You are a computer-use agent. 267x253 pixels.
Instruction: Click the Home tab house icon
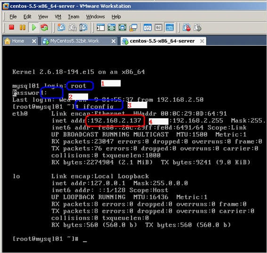click(8, 41)
